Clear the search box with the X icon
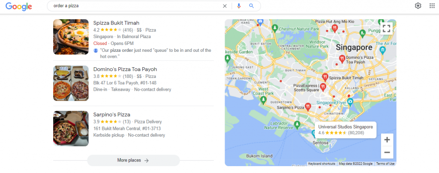 pyautogui.click(x=225, y=6)
